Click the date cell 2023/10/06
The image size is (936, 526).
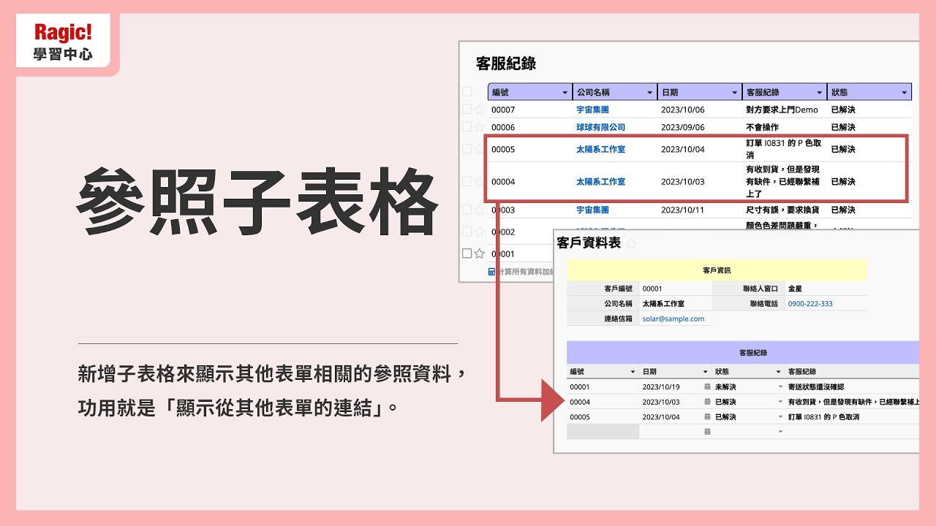point(683,110)
